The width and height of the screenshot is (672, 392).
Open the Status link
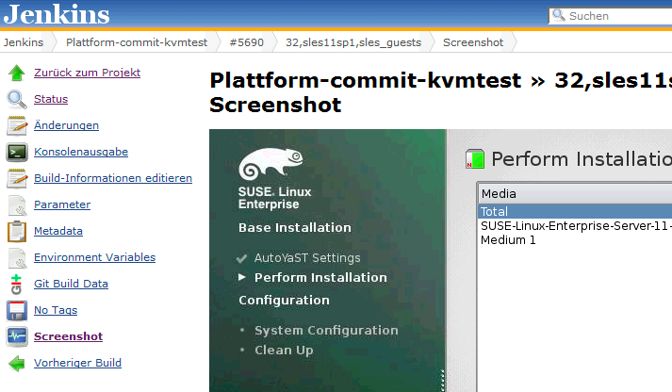tap(51, 99)
